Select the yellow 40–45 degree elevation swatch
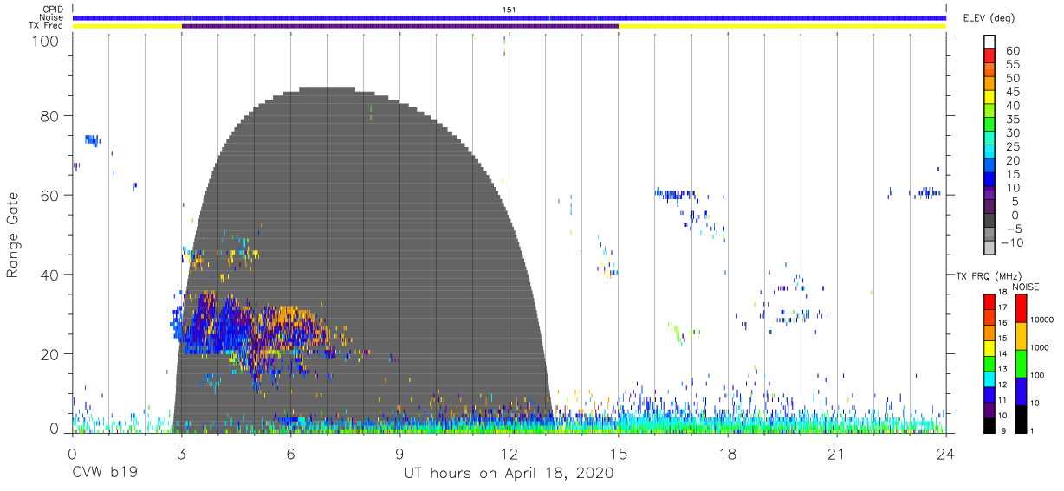This screenshot has height=491, width=1064. pyautogui.click(x=989, y=98)
